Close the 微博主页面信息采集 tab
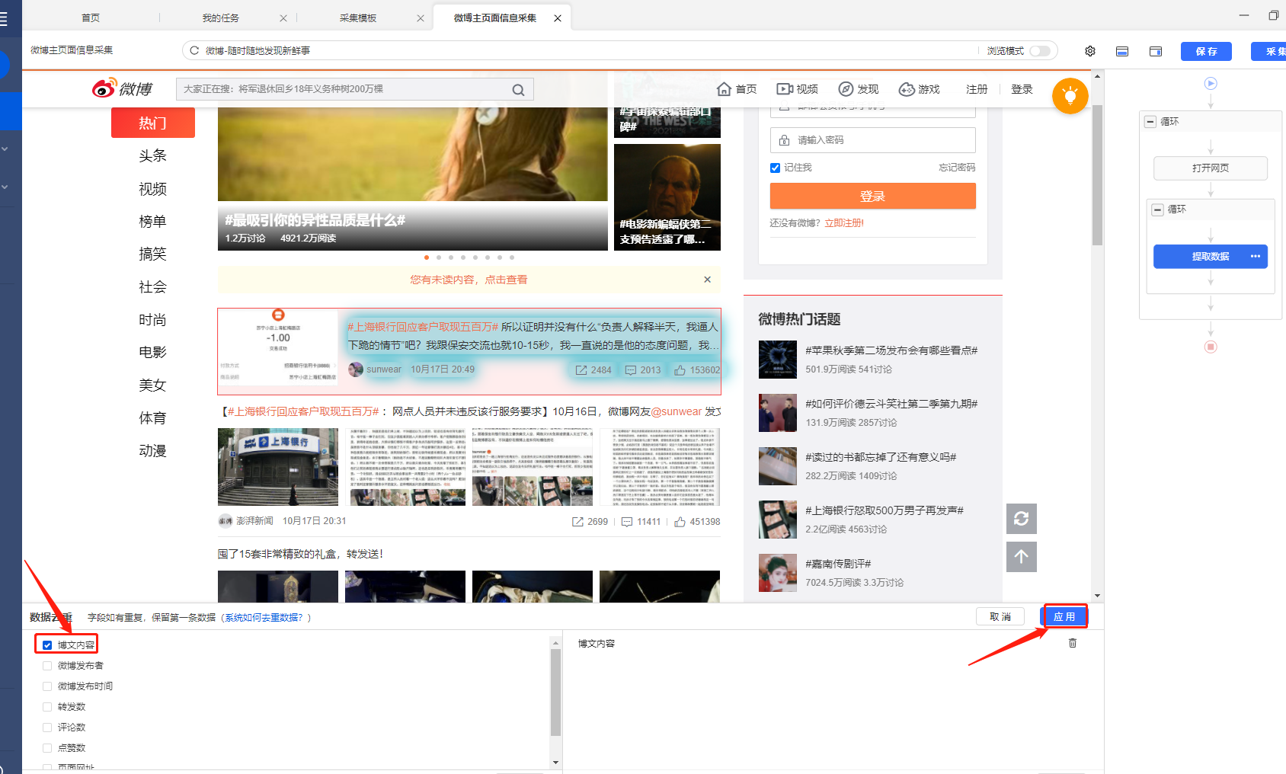The height and width of the screenshot is (774, 1286). (558, 18)
